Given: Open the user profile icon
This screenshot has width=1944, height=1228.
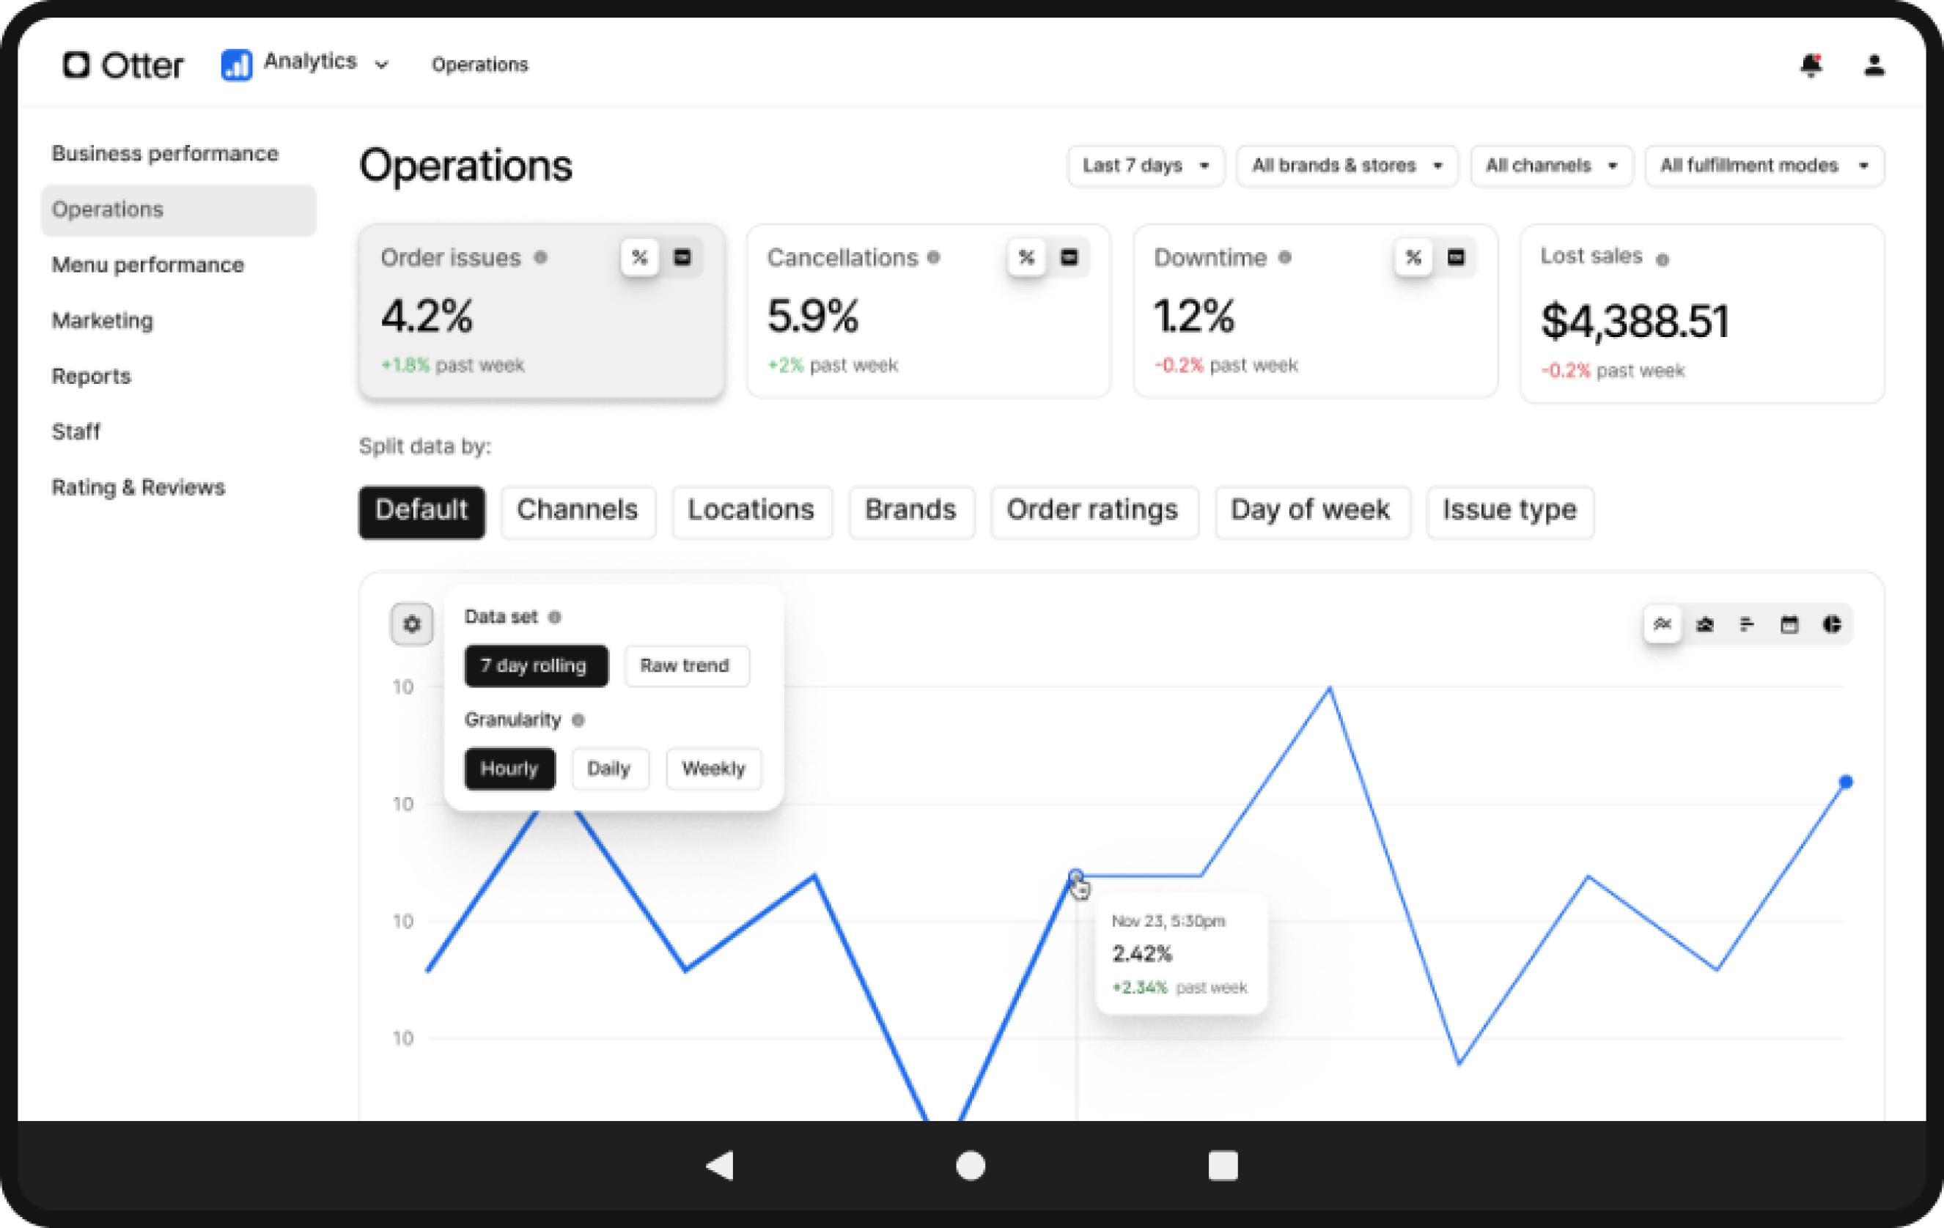Looking at the screenshot, I should pyautogui.click(x=1874, y=64).
